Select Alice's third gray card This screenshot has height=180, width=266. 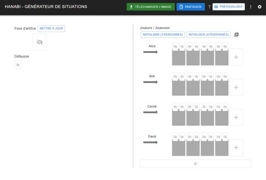point(207,58)
